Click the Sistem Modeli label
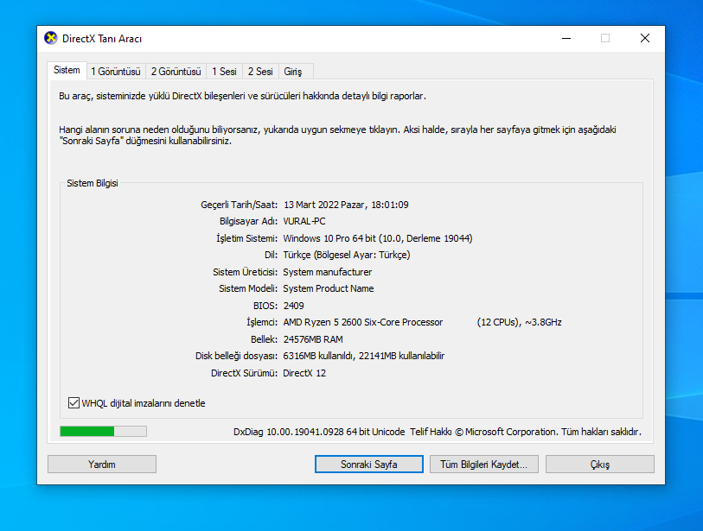This screenshot has height=531, width=703. (248, 288)
